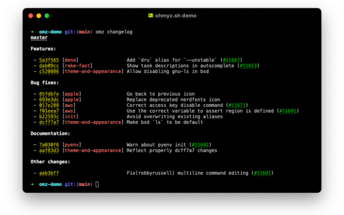The height and width of the screenshot is (215, 344).
Task: Click message 'Make bsd `ls` to be default'
Action: pos(165,122)
